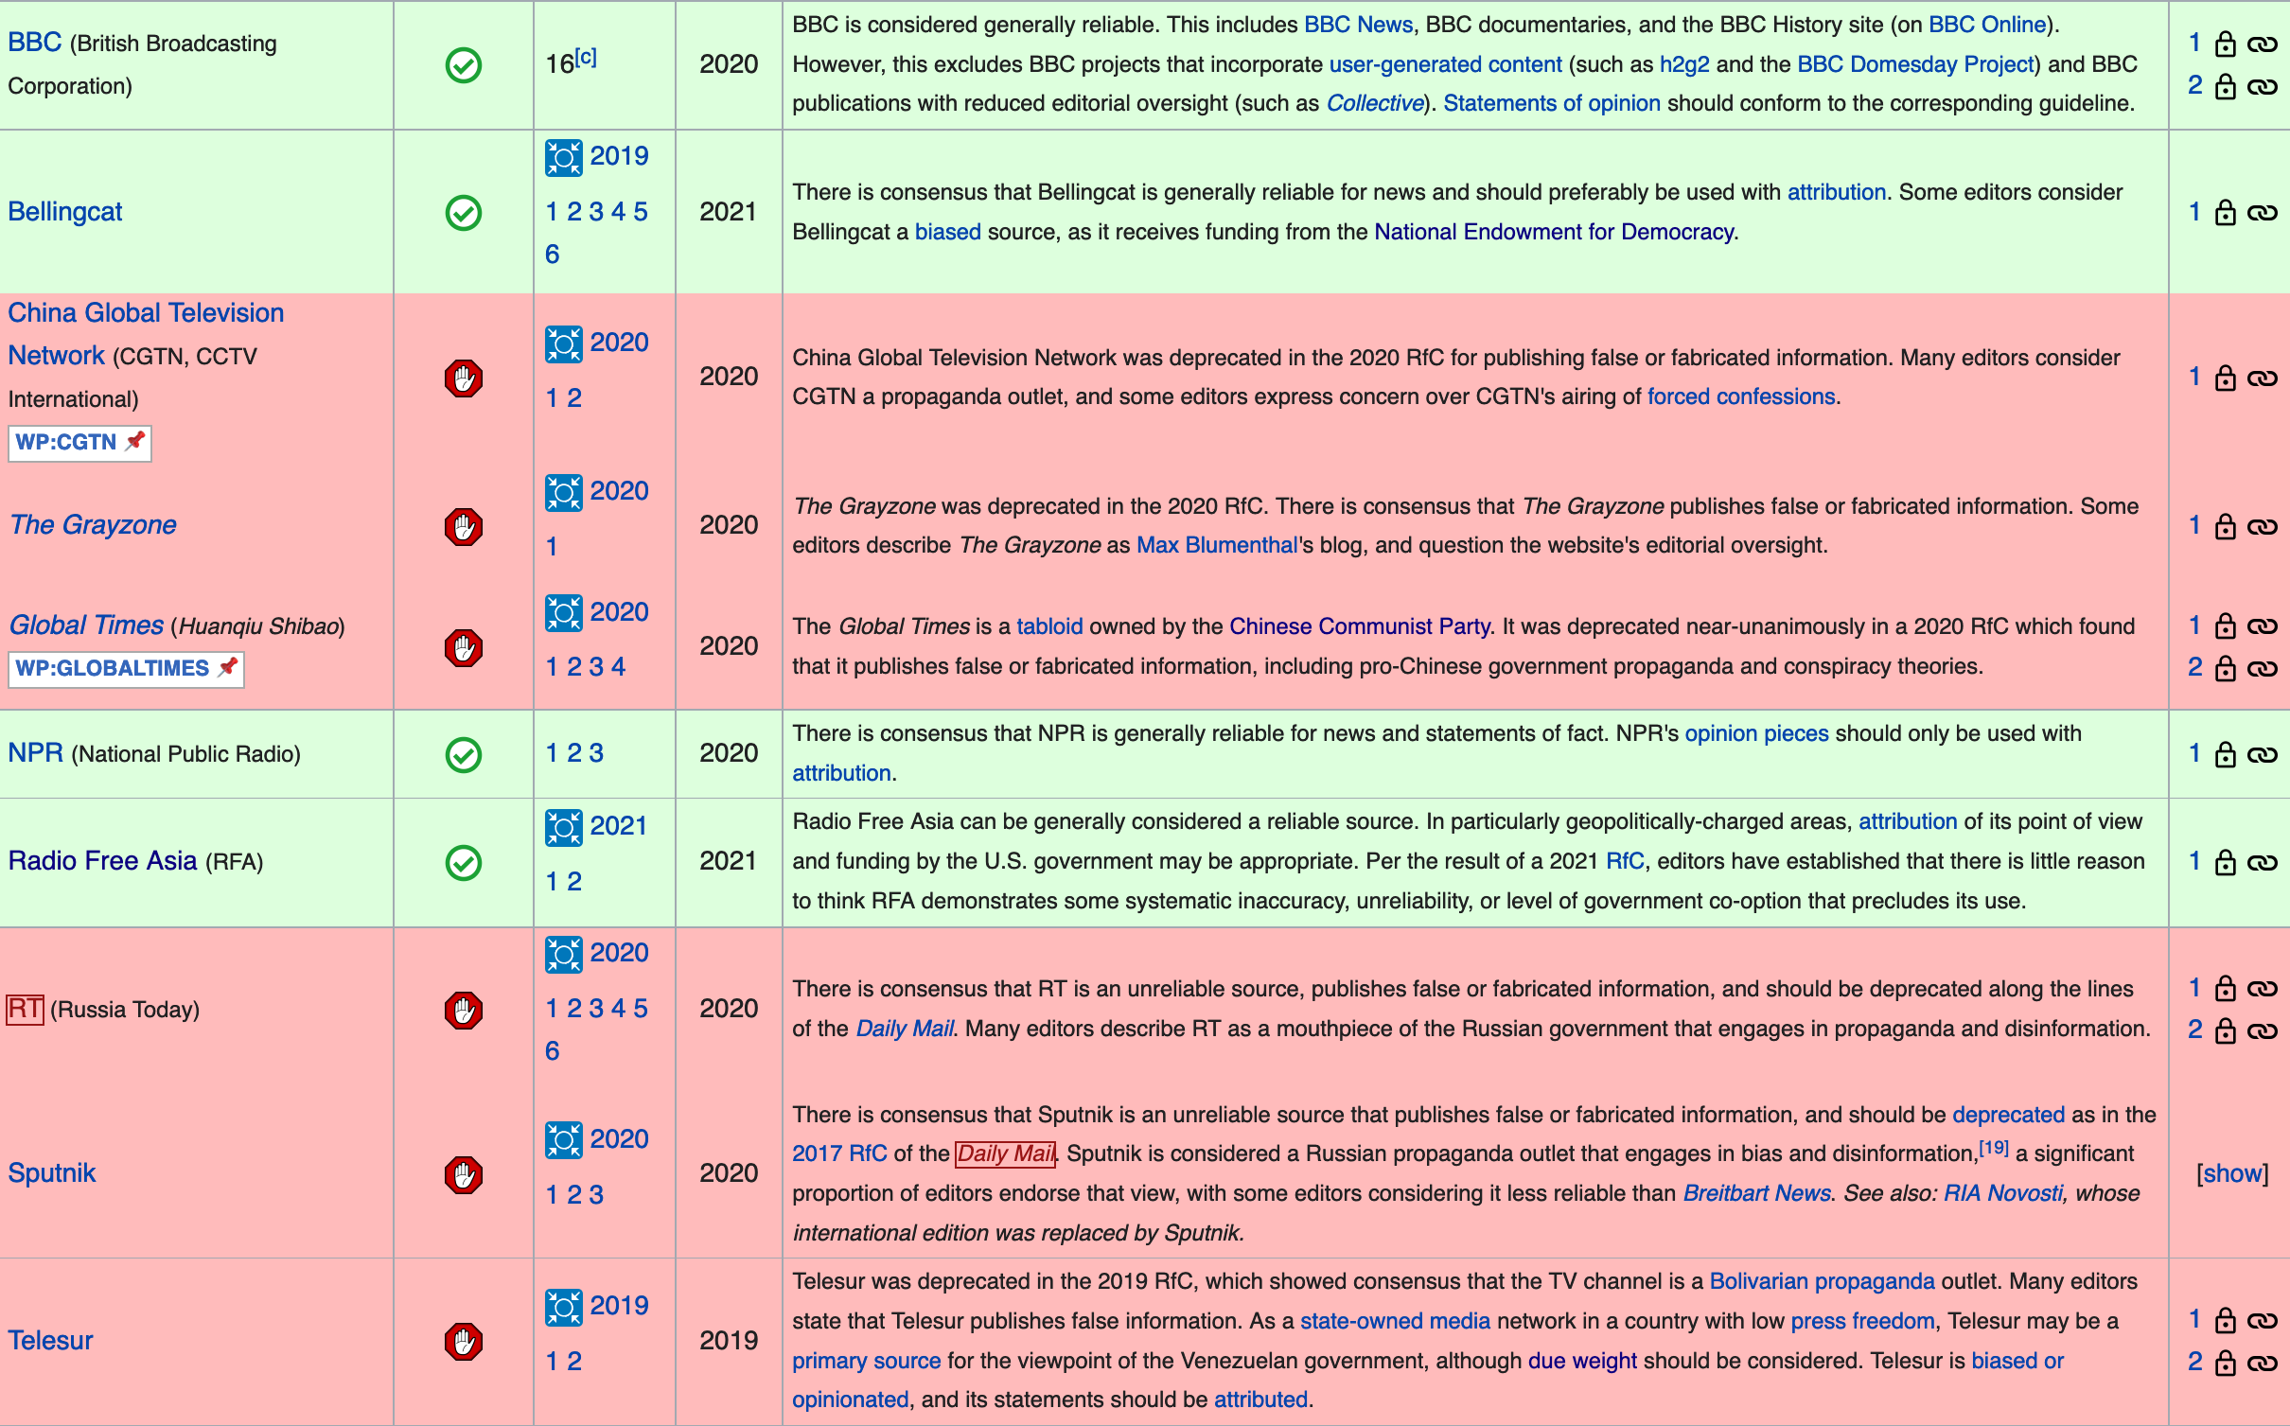
Task: Click the RfC discussion icon in Sputnik row
Action: coord(563,1140)
